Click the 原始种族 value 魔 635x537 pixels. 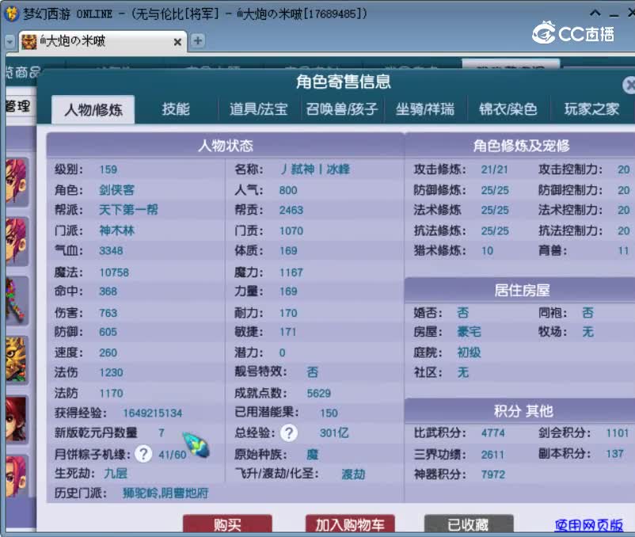(312, 455)
